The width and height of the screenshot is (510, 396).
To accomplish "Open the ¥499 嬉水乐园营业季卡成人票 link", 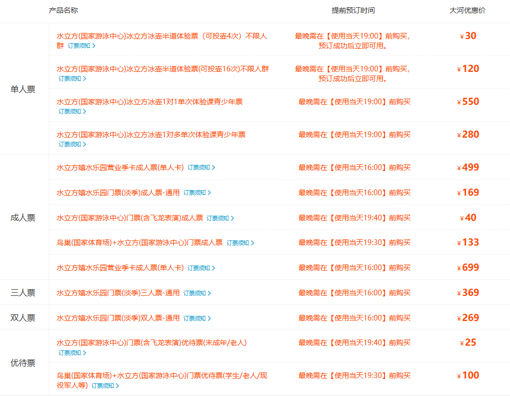I will point(120,167).
